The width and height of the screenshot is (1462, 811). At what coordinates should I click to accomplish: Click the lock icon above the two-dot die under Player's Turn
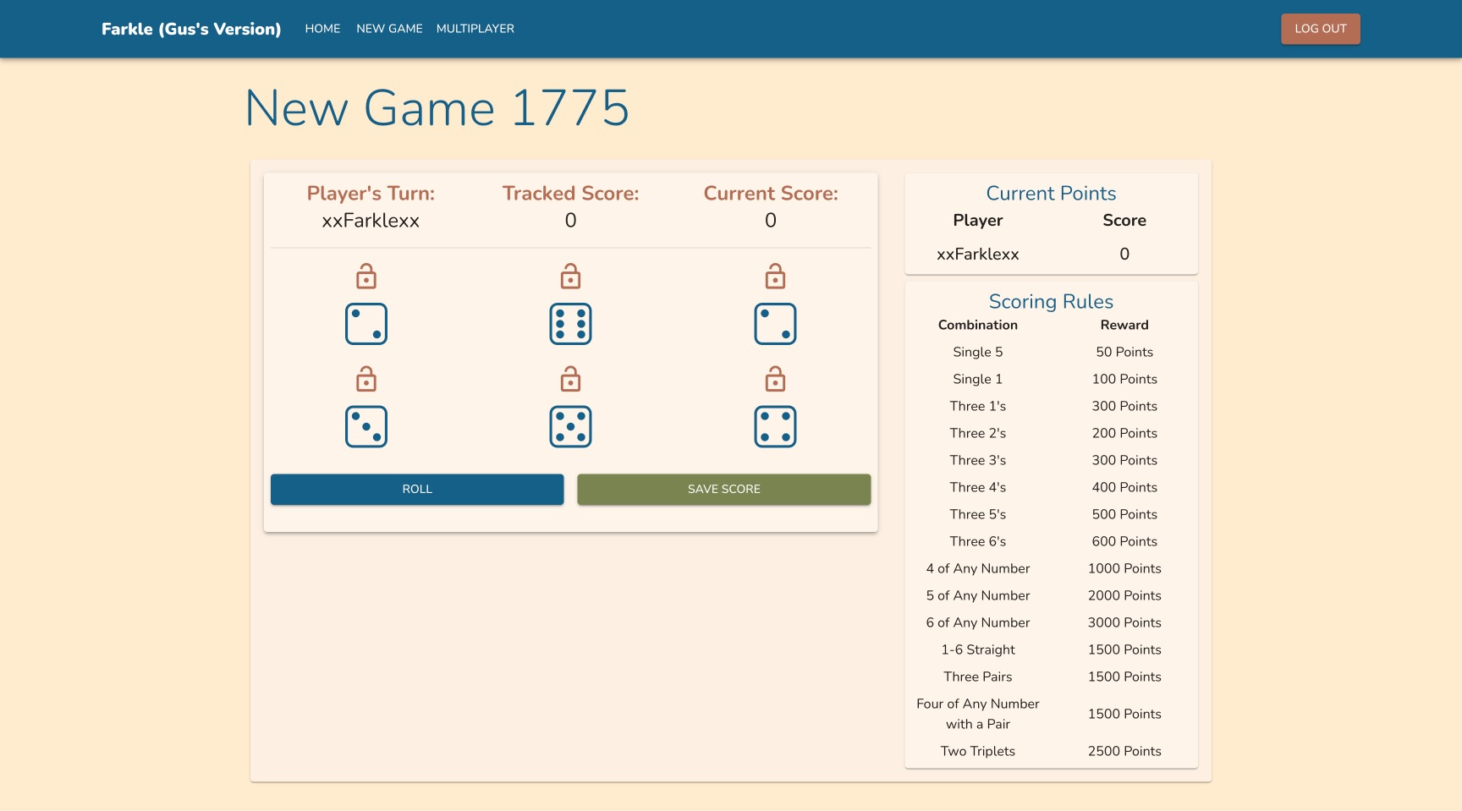tap(366, 277)
